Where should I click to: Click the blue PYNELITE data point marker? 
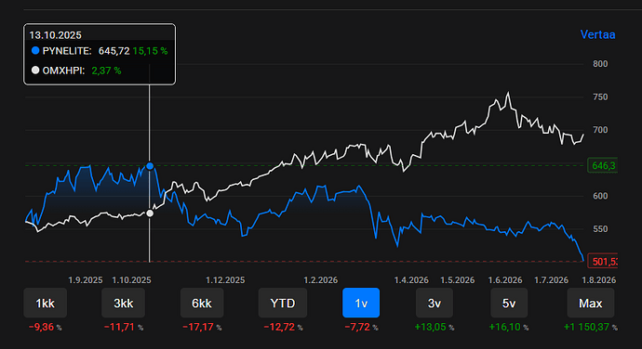(x=150, y=166)
